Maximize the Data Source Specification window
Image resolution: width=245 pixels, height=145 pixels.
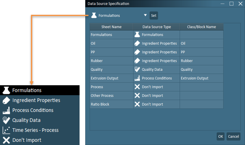pos(231,3)
